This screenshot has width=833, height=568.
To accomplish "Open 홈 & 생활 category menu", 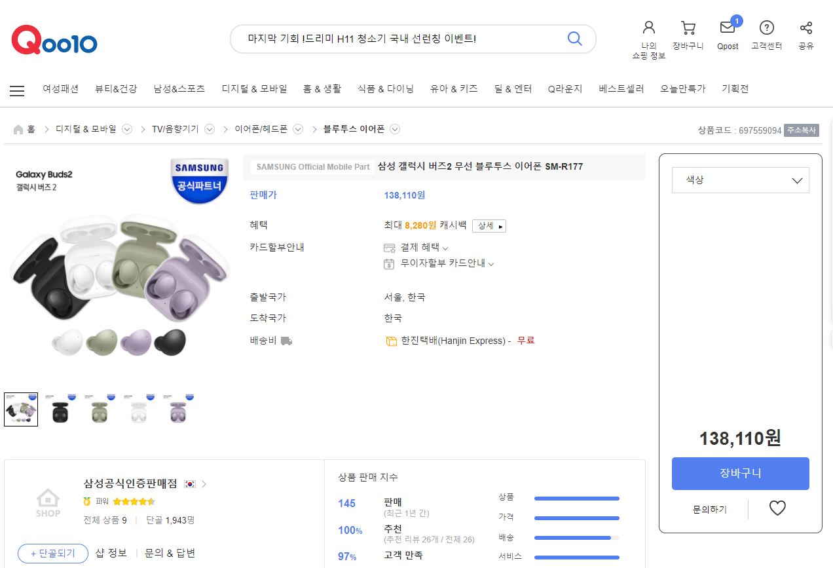I will [x=322, y=88].
